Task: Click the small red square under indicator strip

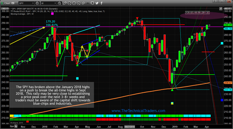Action: pyautogui.click(x=28, y=122)
